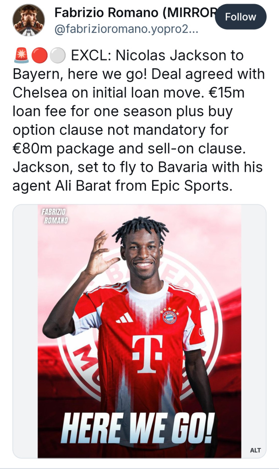Click the Telekom T logo on jersey
The image size is (279, 469).
[x=148, y=354]
